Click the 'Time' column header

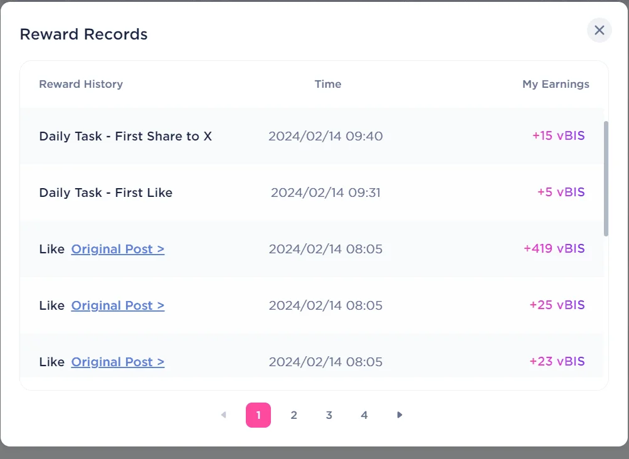click(x=328, y=84)
